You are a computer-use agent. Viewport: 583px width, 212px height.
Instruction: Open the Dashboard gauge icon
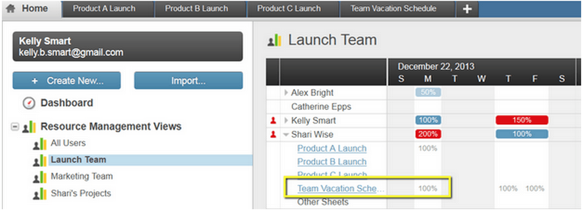(29, 103)
